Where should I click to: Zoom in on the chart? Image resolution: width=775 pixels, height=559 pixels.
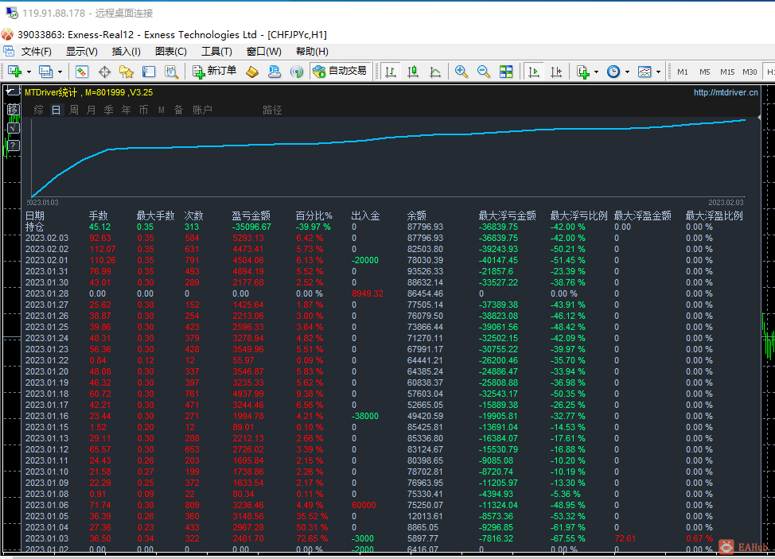tap(461, 72)
